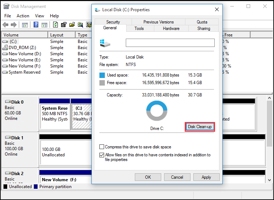Image resolution: width=274 pixels, height=200 pixels.
Task: Open the Action menu
Action: (x=23, y=16)
